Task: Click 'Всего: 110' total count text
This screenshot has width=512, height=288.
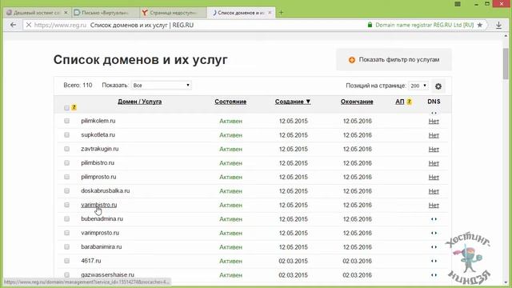Action: click(78, 86)
